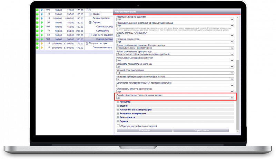This screenshot has height=159, width=276.
Task: Expand the Резервное копирование section
Action: click(118, 114)
